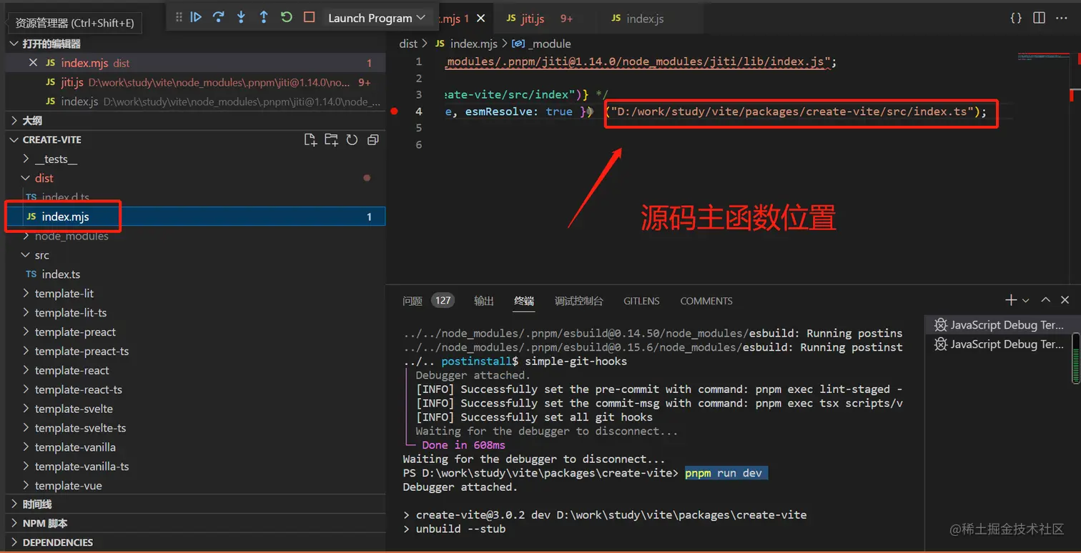Expand the NPM 脚本 section
The image size is (1081, 553).
point(196,524)
